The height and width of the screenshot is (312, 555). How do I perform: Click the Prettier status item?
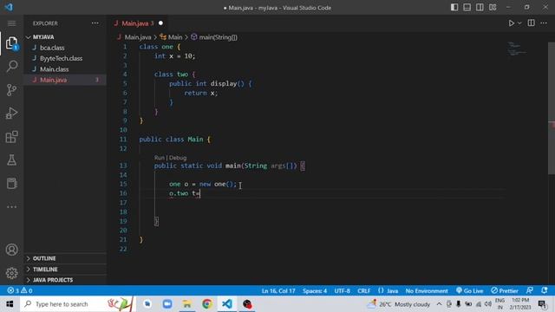click(505, 291)
